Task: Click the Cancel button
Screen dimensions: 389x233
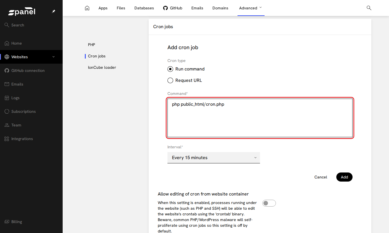Action: coord(321,177)
